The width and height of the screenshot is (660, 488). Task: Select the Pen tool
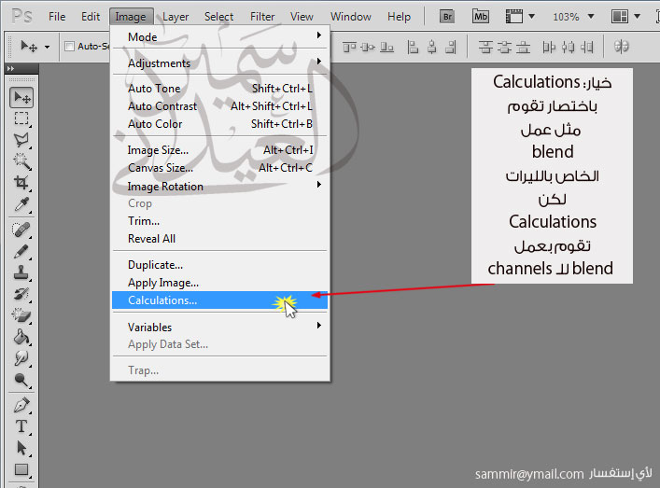[x=21, y=405]
